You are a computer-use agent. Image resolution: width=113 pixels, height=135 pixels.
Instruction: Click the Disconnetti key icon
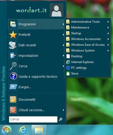coord(13,99)
